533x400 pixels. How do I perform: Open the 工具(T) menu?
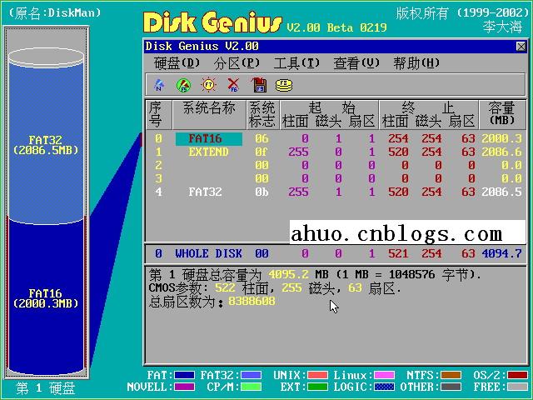(296, 63)
